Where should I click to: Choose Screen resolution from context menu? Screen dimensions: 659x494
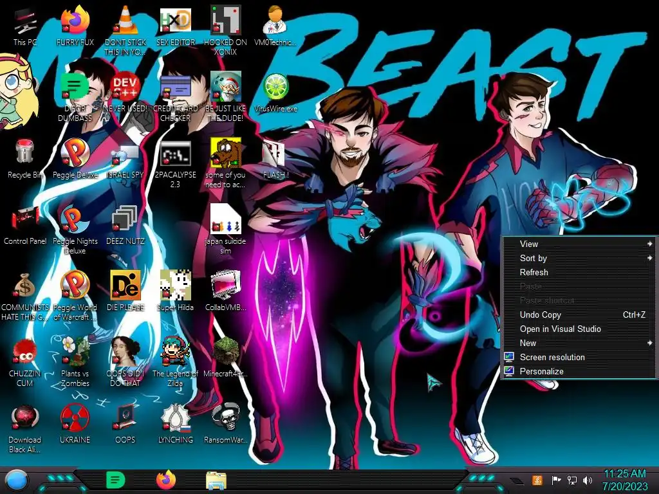579,357
